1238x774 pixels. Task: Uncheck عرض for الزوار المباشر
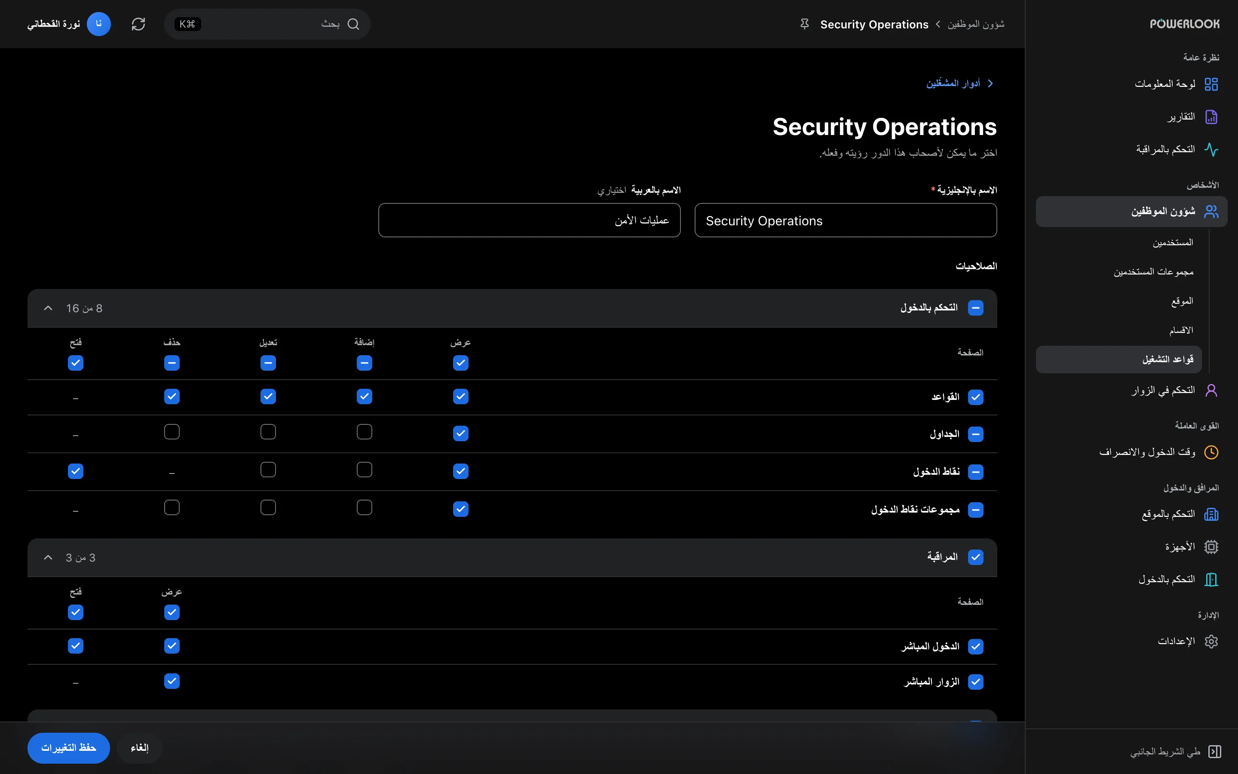(172, 682)
